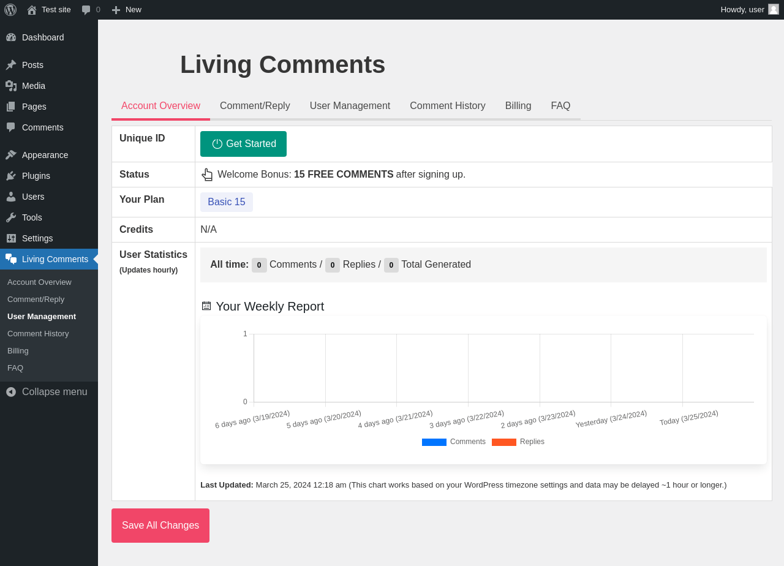Viewport: 784px width, 566px height.
Task: Click the pointing hand icon in Status row
Action: (x=207, y=175)
